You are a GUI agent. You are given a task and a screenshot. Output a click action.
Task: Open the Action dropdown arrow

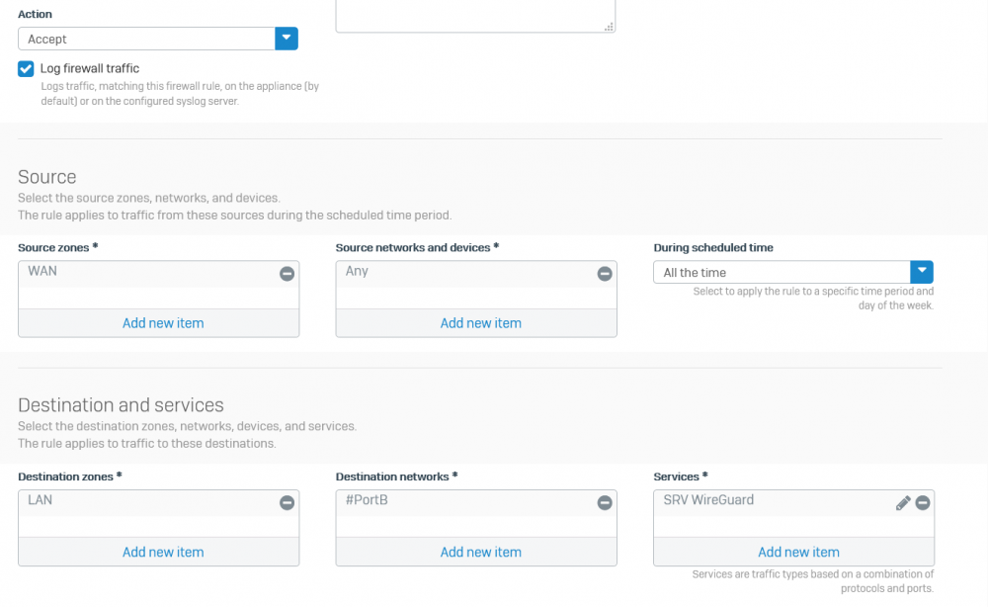point(287,39)
